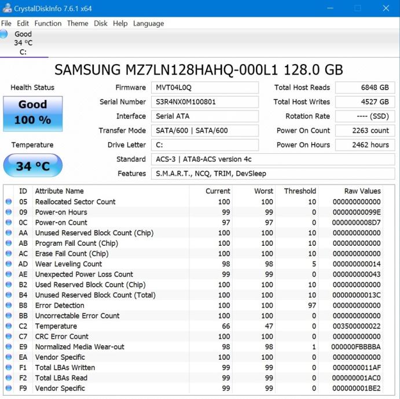The image size is (400, 399).
Task: Click status dot of Error Detection row
Action: tap(9, 305)
